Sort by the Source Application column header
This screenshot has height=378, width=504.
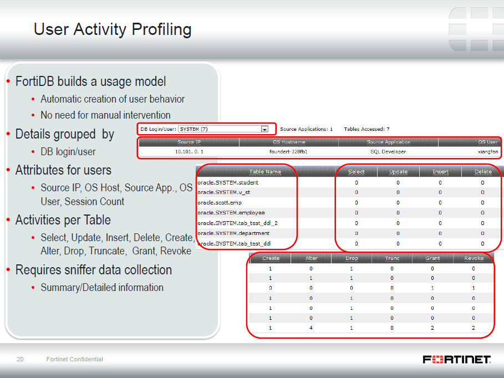click(388, 142)
